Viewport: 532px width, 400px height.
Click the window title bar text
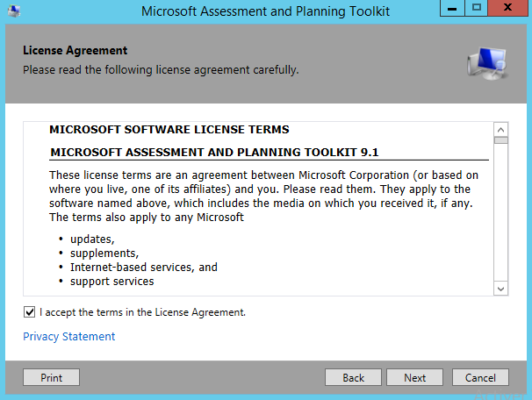pos(265,11)
